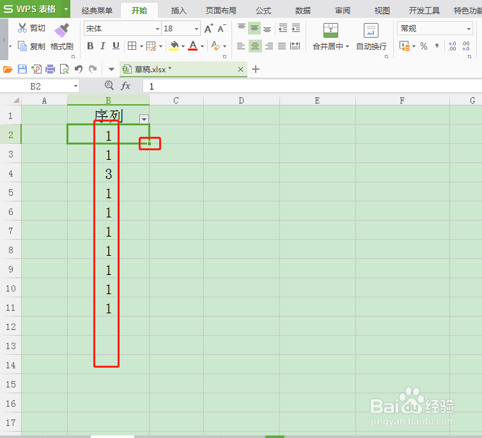Toggle horizontal center alignment
Image resolution: width=482 pixels, height=438 pixels.
pos(255,46)
